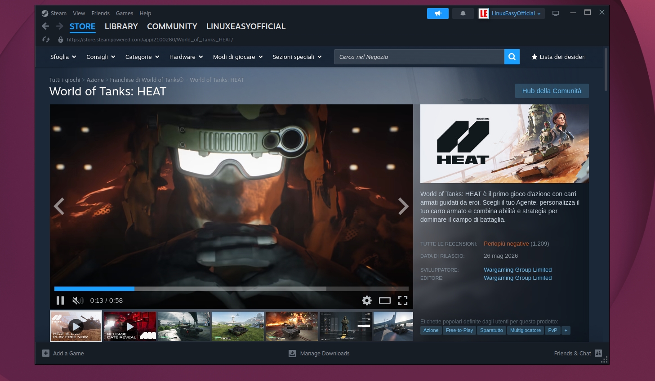Expand the Sfoglia dropdown

coord(63,57)
